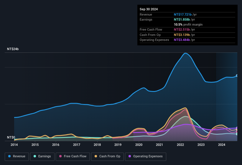242x165 pixels.
Task: Click the NT$24b y-axis label
Action: tap(13, 49)
